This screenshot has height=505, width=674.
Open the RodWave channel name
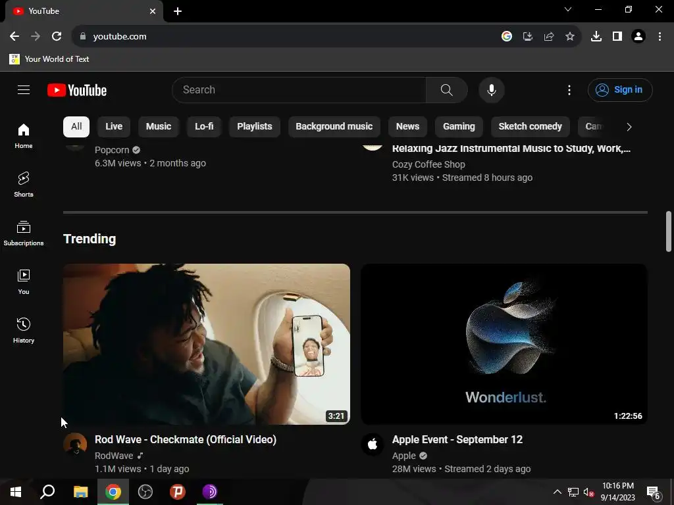click(x=114, y=456)
